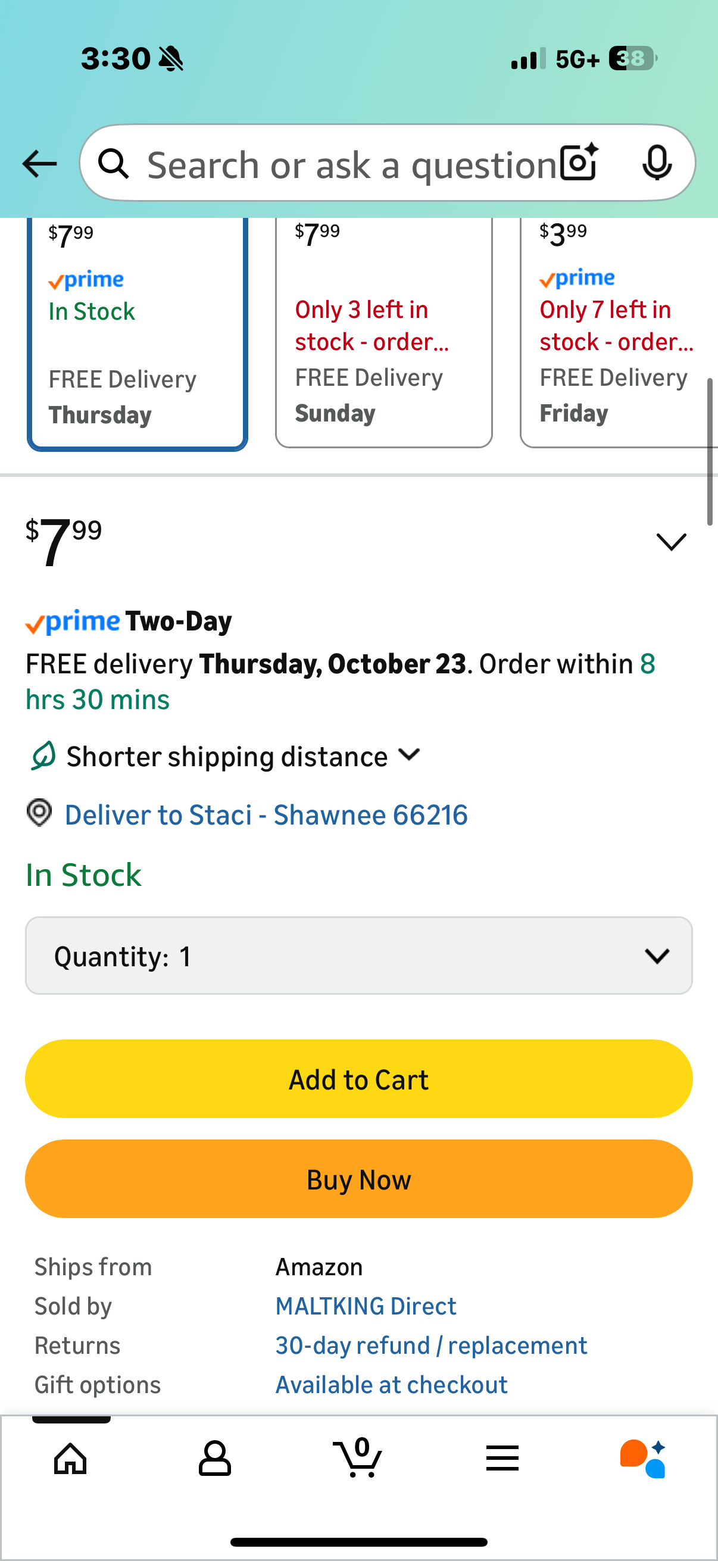Open MALTKING Direct seller link
The width and height of the screenshot is (718, 1561).
pos(366,1306)
